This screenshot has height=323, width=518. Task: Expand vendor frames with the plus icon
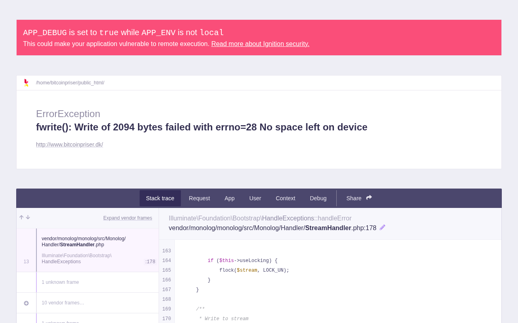(26, 303)
